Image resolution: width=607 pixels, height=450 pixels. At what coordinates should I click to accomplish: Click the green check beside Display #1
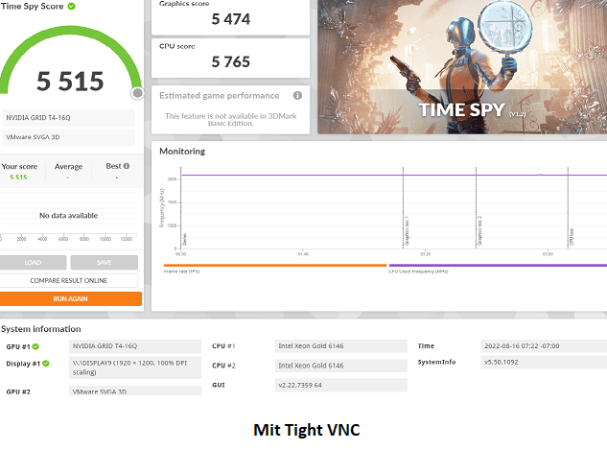click(x=46, y=364)
